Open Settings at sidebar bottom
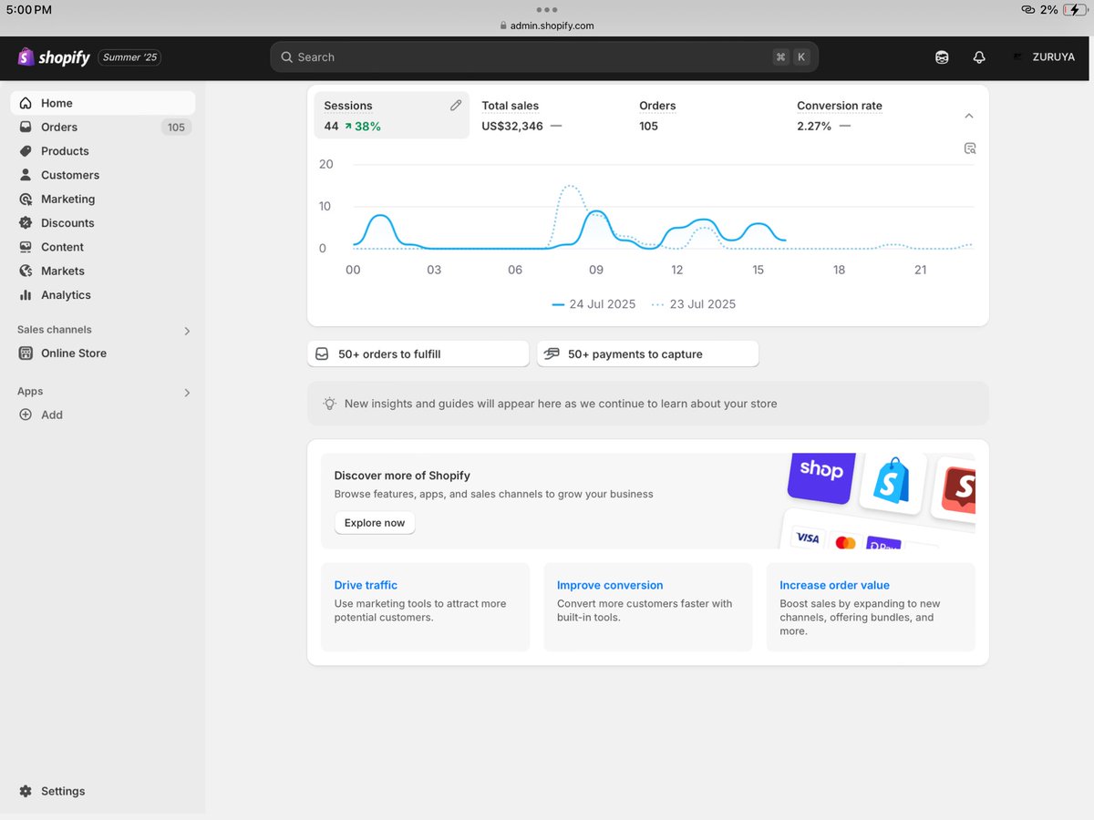The width and height of the screenshot is (1094, 820). click(102, 791)
